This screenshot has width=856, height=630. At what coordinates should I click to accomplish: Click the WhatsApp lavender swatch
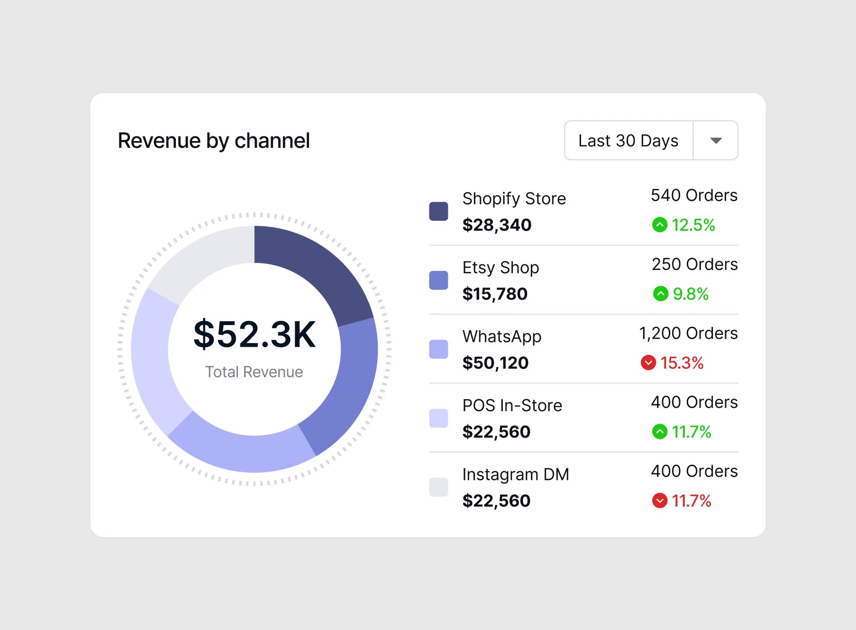438,349
